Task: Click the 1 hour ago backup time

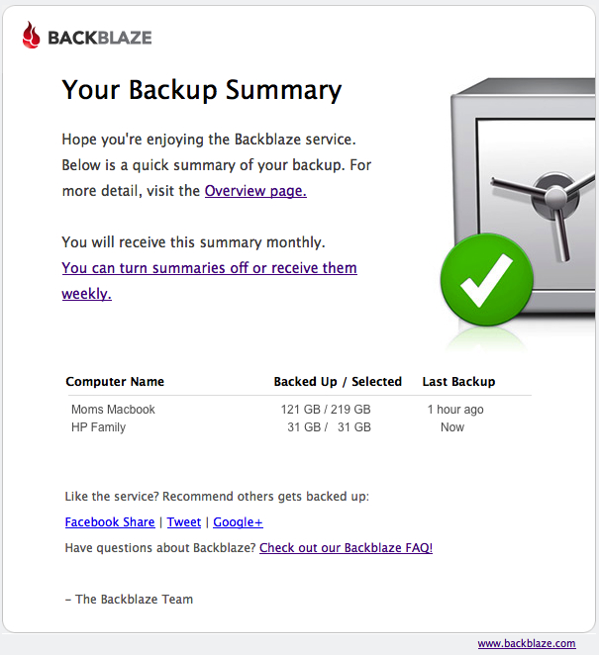Action: [x=455, y=410]
